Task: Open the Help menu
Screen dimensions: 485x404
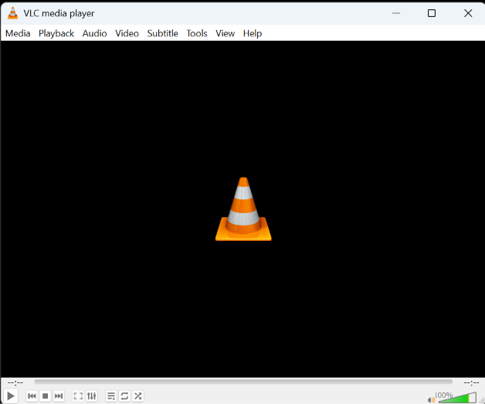Action: click(253, 33)
